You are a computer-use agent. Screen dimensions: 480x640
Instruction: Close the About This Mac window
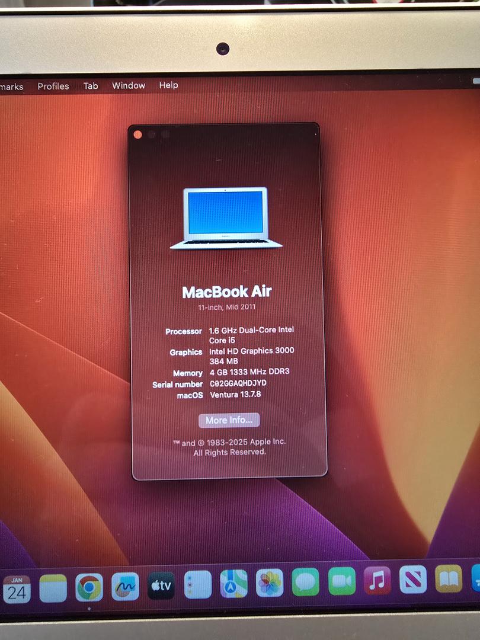tap(138, 135)
